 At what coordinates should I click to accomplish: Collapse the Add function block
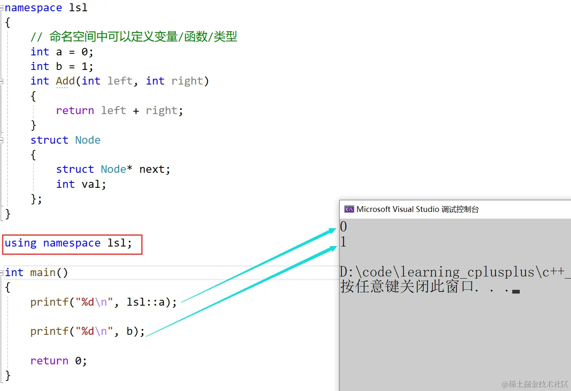pos(2,81)
